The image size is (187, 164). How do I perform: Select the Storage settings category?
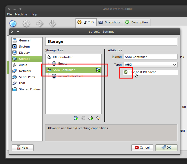[x=27, y=59]
